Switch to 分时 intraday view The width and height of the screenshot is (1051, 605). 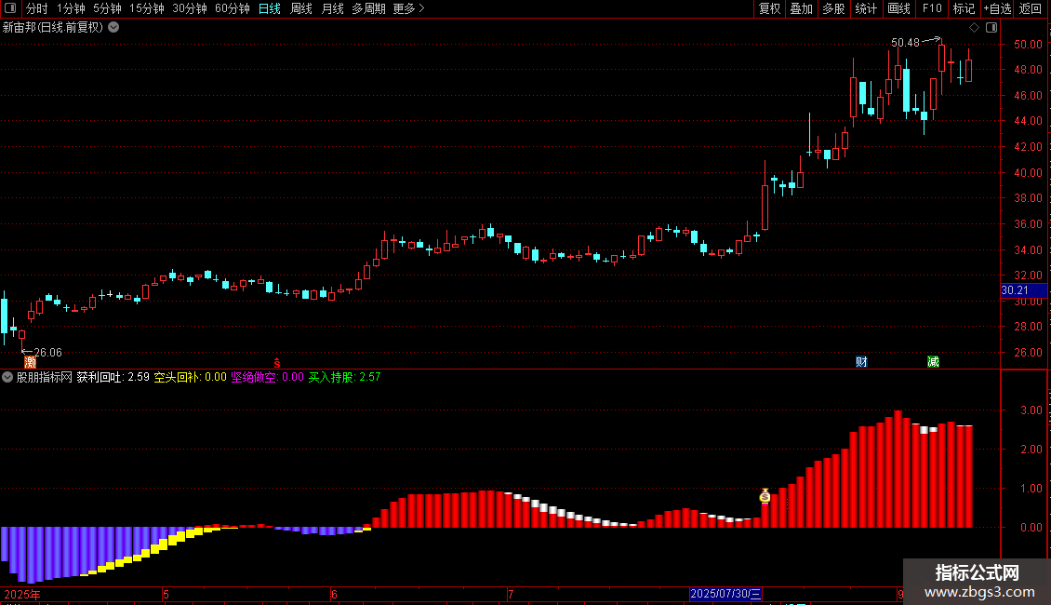(37, 8)
